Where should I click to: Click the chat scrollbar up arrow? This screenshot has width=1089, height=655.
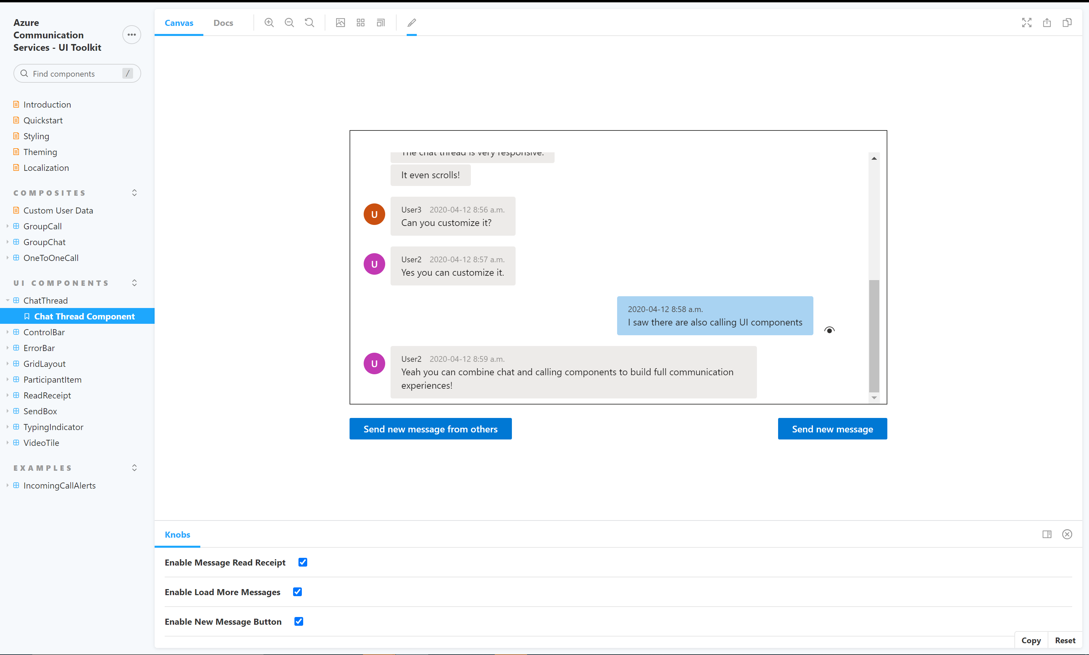pyautogui.click(x=874, y=158)
